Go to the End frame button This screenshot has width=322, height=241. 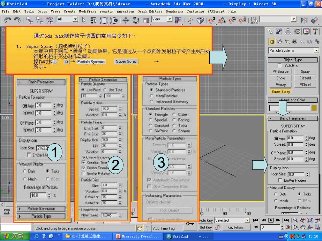pos(286,220)
